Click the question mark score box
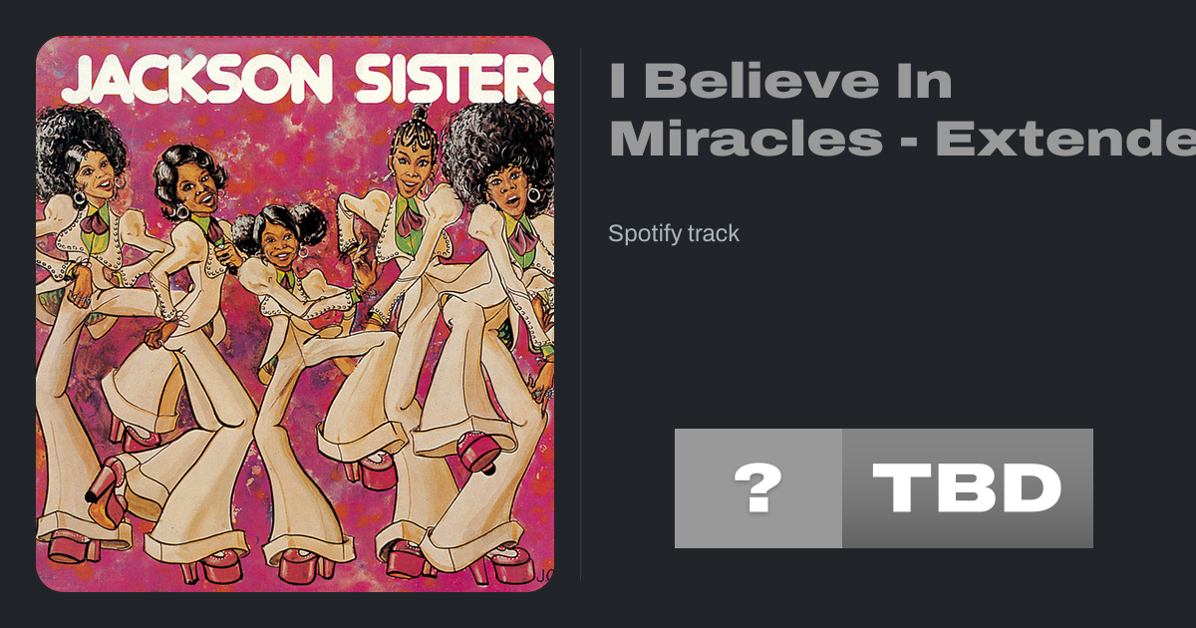The image size is (1196, 628). coord(758,488)
